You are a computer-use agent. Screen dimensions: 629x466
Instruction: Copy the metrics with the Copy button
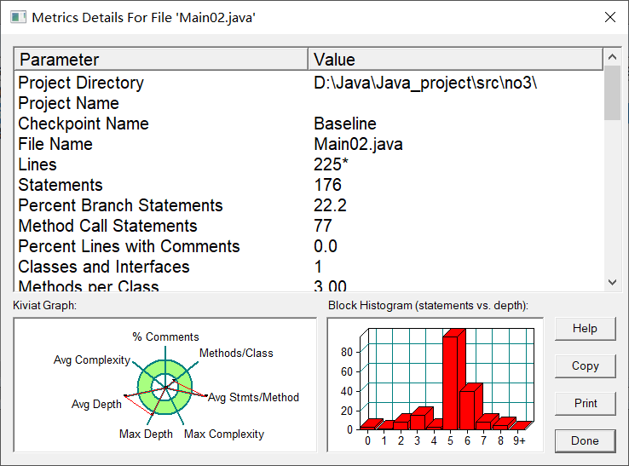coord(585,365)
